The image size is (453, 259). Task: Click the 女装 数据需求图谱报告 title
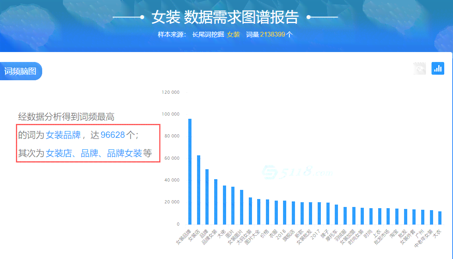(225, 17)
